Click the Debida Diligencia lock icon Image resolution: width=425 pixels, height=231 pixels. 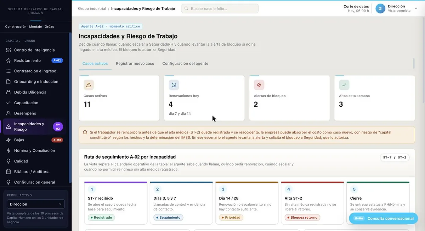point(8,92)
